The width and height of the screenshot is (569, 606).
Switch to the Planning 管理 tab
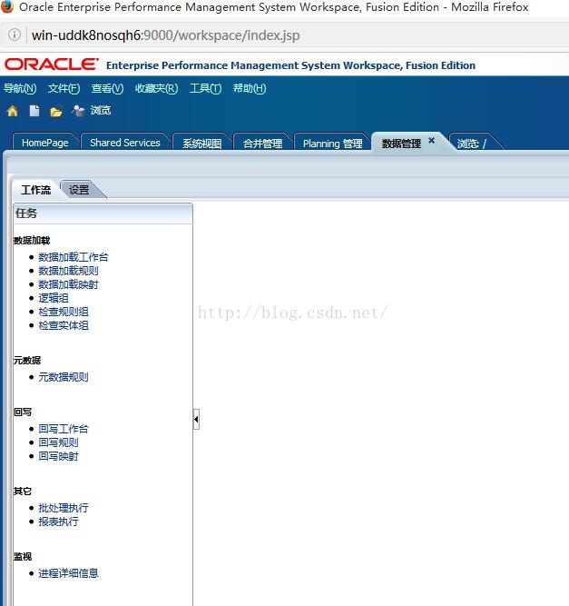(332, 144)
